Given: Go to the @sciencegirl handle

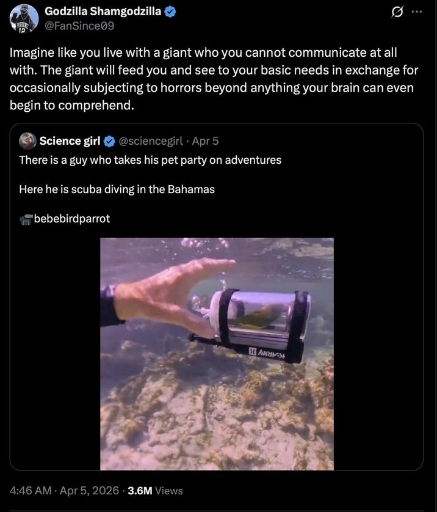Looking at the screenshot, I should click(150, 141).
